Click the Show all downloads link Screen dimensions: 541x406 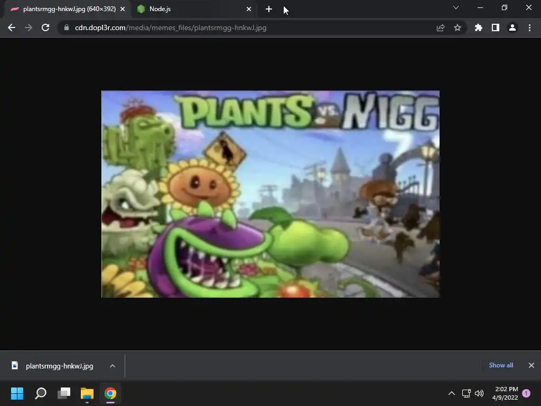pyautogui.click(x=501, y=365)
